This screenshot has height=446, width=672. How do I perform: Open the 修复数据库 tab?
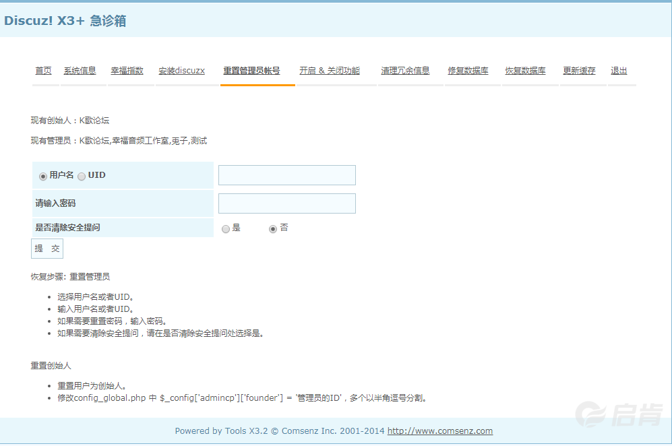[x=468, y=71]
